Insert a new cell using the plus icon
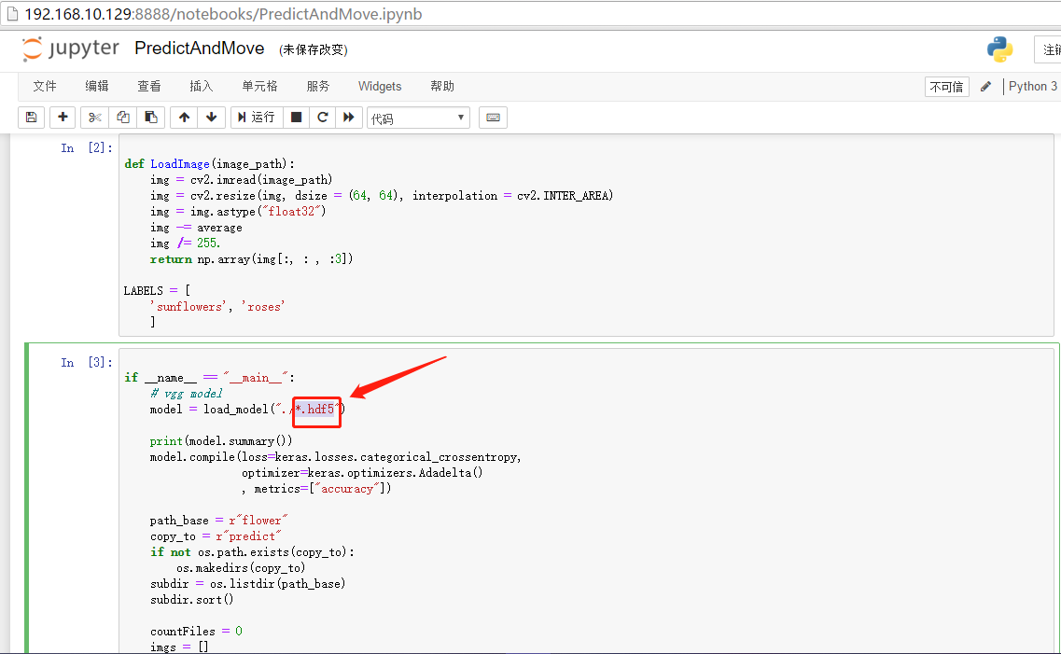The width and height of the screenshot is (1061, 654). [x=62, y=117]
